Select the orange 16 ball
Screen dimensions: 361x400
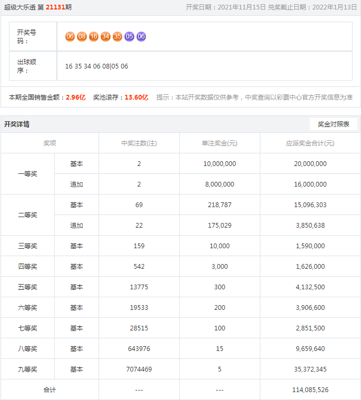pos(94,36)
